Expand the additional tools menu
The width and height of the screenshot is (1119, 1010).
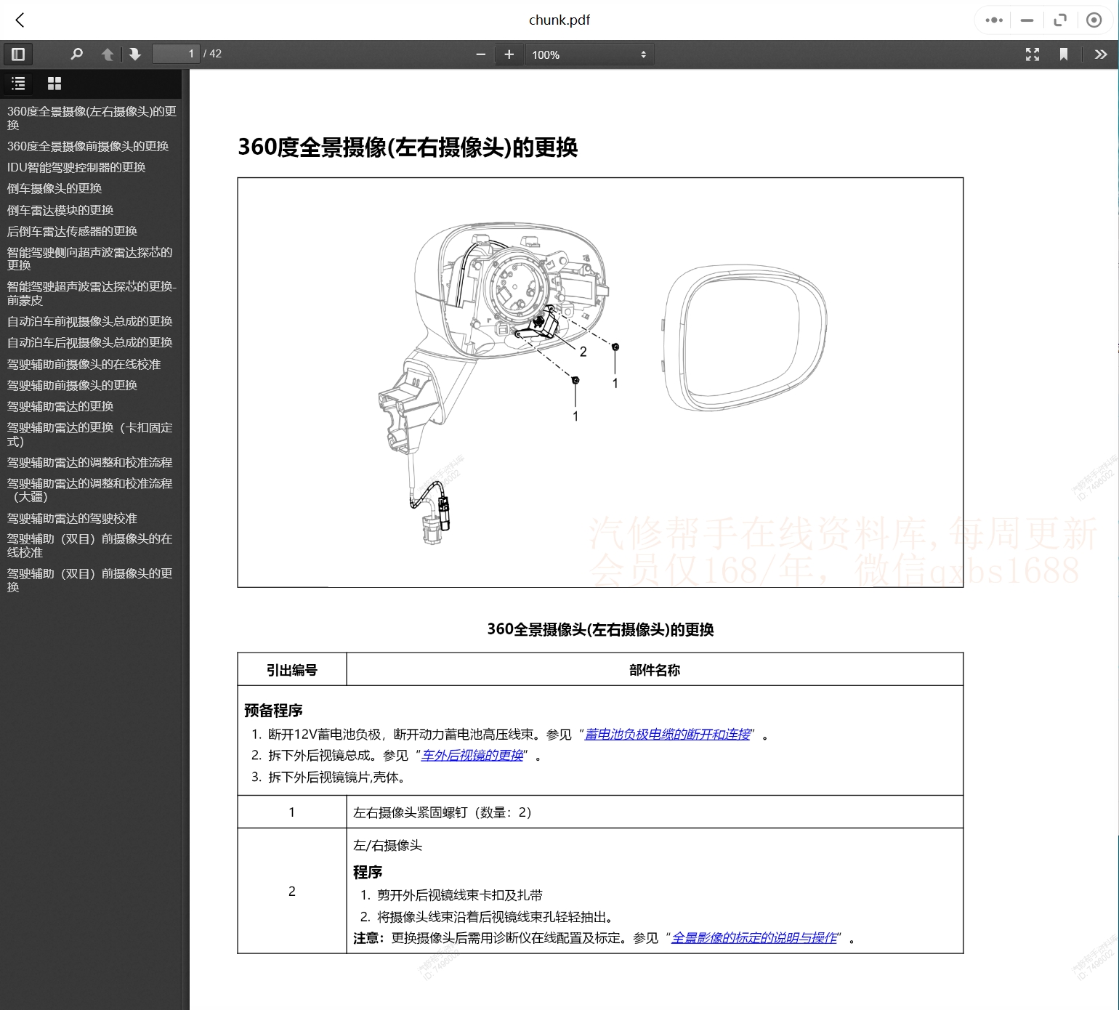(x=1102, y=54)
